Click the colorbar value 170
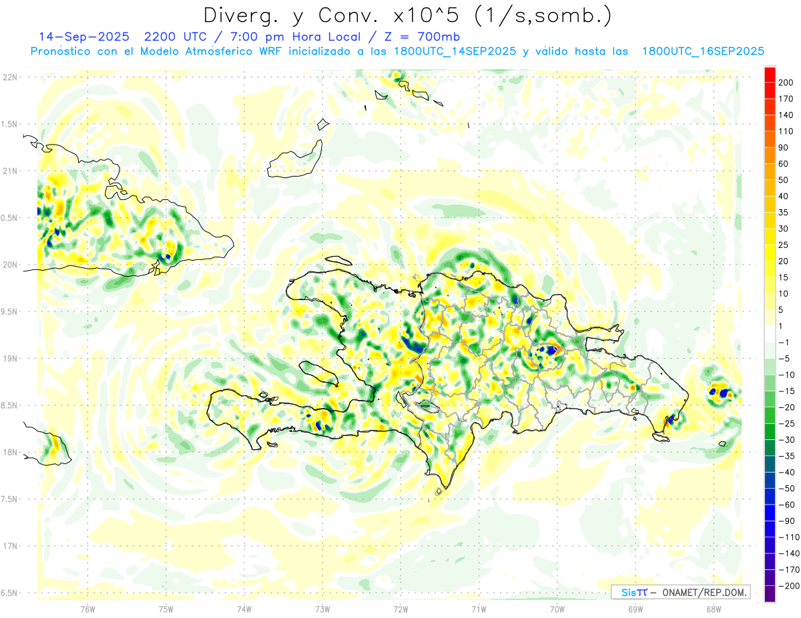This screenshot has height=618, width=801. pyautogui.click(x=786, y=99)
